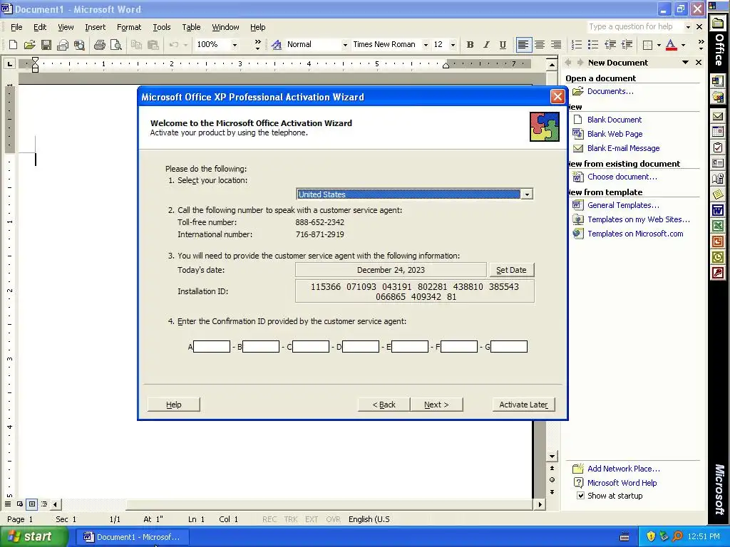Click the Outside Border icon
The image size is (730, 547).
point(647,45)
